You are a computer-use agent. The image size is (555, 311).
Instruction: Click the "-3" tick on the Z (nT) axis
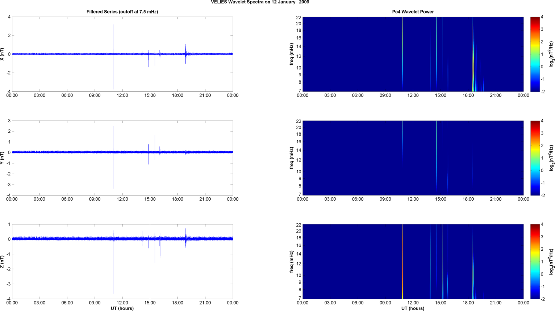(8, 284)
